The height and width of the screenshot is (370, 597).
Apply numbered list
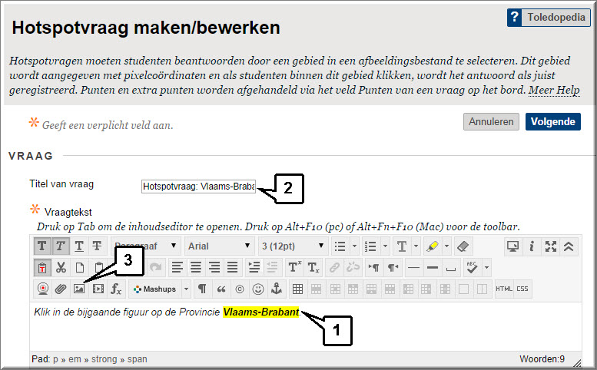[x=371, y=246]
